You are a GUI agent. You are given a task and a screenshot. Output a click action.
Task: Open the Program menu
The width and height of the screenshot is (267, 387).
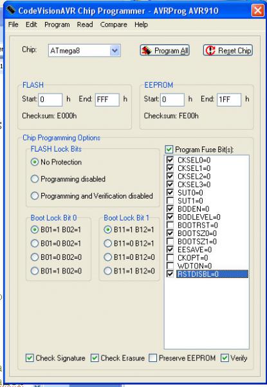57,25
